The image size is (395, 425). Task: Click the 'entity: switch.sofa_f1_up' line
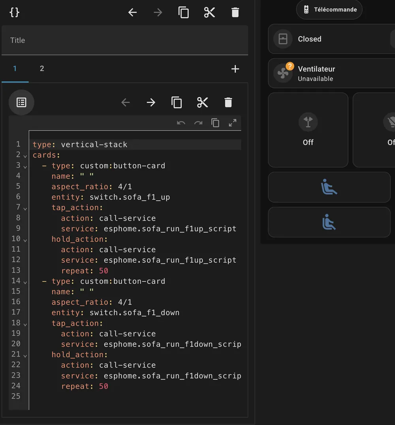coord(111,197)
